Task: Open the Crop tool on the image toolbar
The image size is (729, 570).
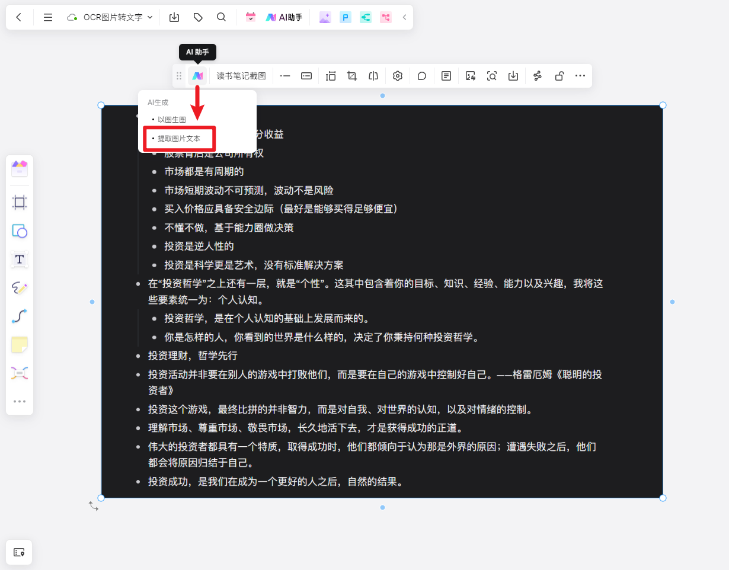Action: [x=352, y=75]
